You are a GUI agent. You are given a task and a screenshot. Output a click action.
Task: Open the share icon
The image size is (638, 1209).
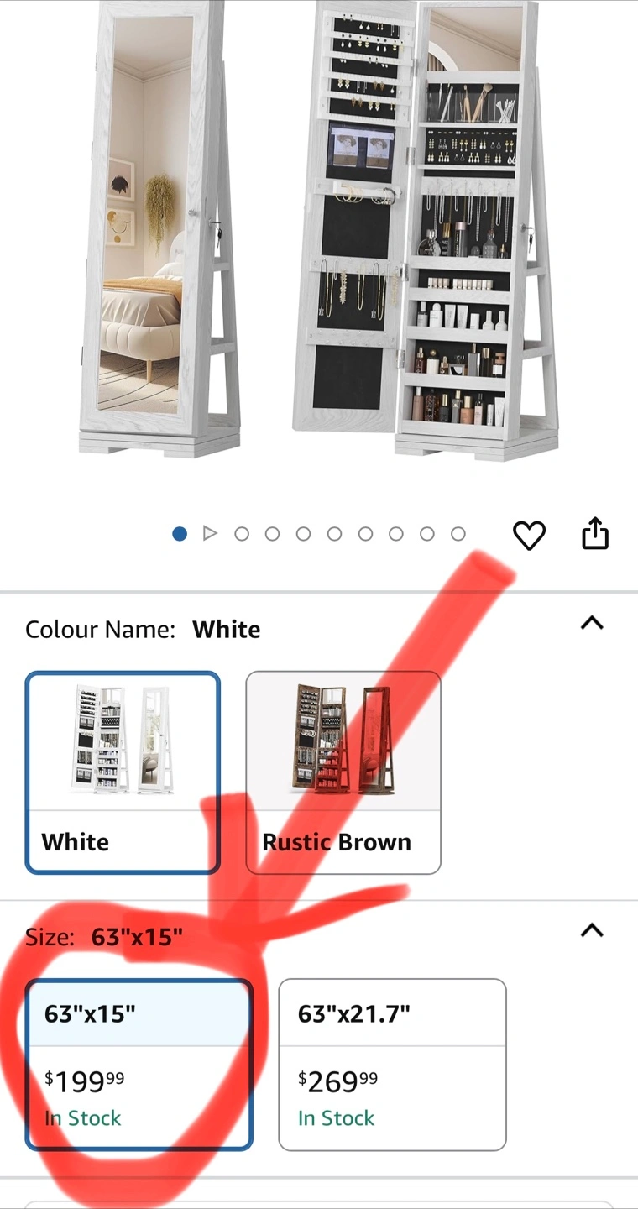coord(595,533)
